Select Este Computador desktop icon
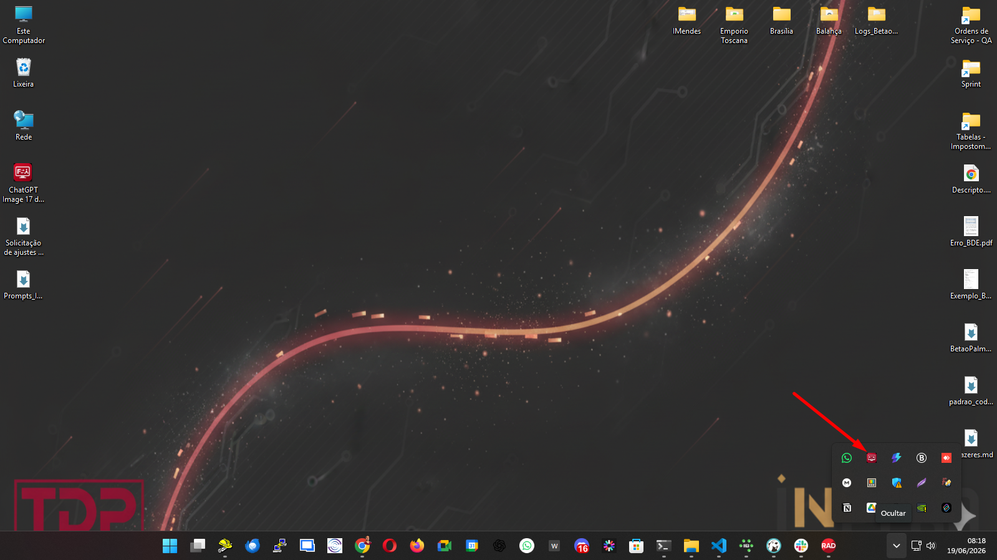Image resolution: width=997 pixels, height=560 pixels. [24, 25]
